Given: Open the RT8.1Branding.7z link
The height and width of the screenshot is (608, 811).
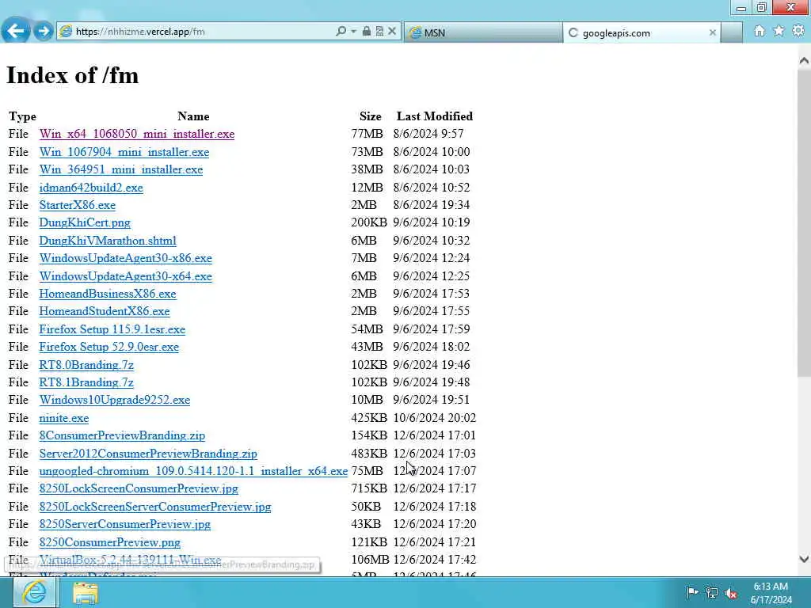Looking at the screenshot, I should (x=86, y=382).
